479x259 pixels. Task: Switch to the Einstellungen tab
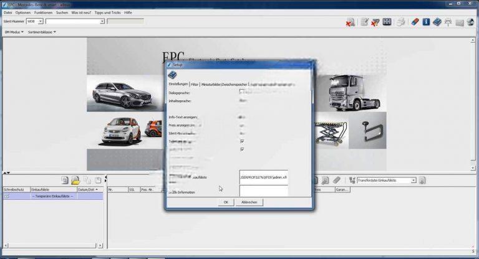pyautogui.click(x=178, y=84)
